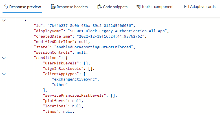Collapse the top-level JSON object chevron
Viewport: 220px width, 115px height.
(x=4, y=20)
